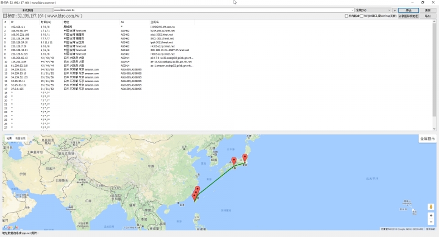Screen dimensions: 439x237
Task: Sort by the IP column header
Action: [24, 22]
